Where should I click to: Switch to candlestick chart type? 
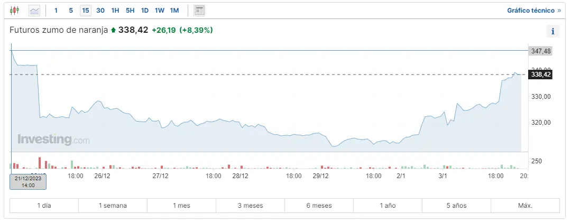[x=14, y=10]
